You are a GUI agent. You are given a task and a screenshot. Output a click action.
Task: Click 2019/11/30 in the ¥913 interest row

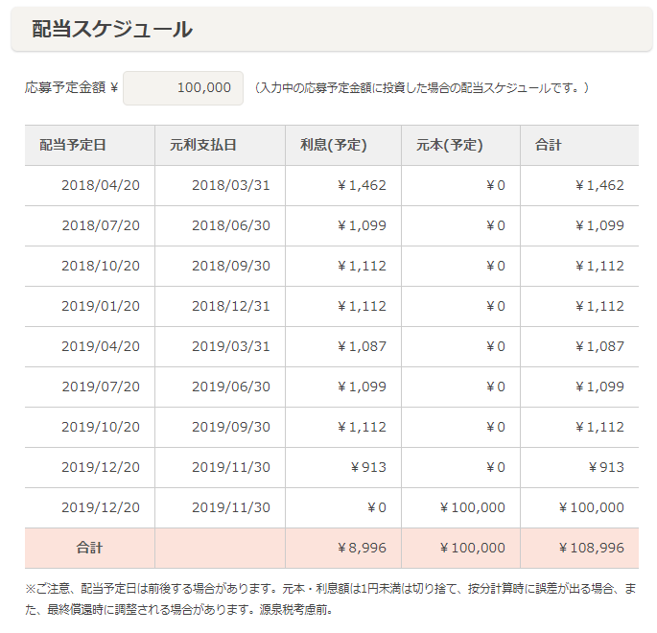(231, 467)
